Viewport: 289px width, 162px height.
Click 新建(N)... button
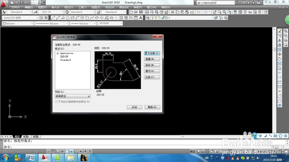pos(152,59)
